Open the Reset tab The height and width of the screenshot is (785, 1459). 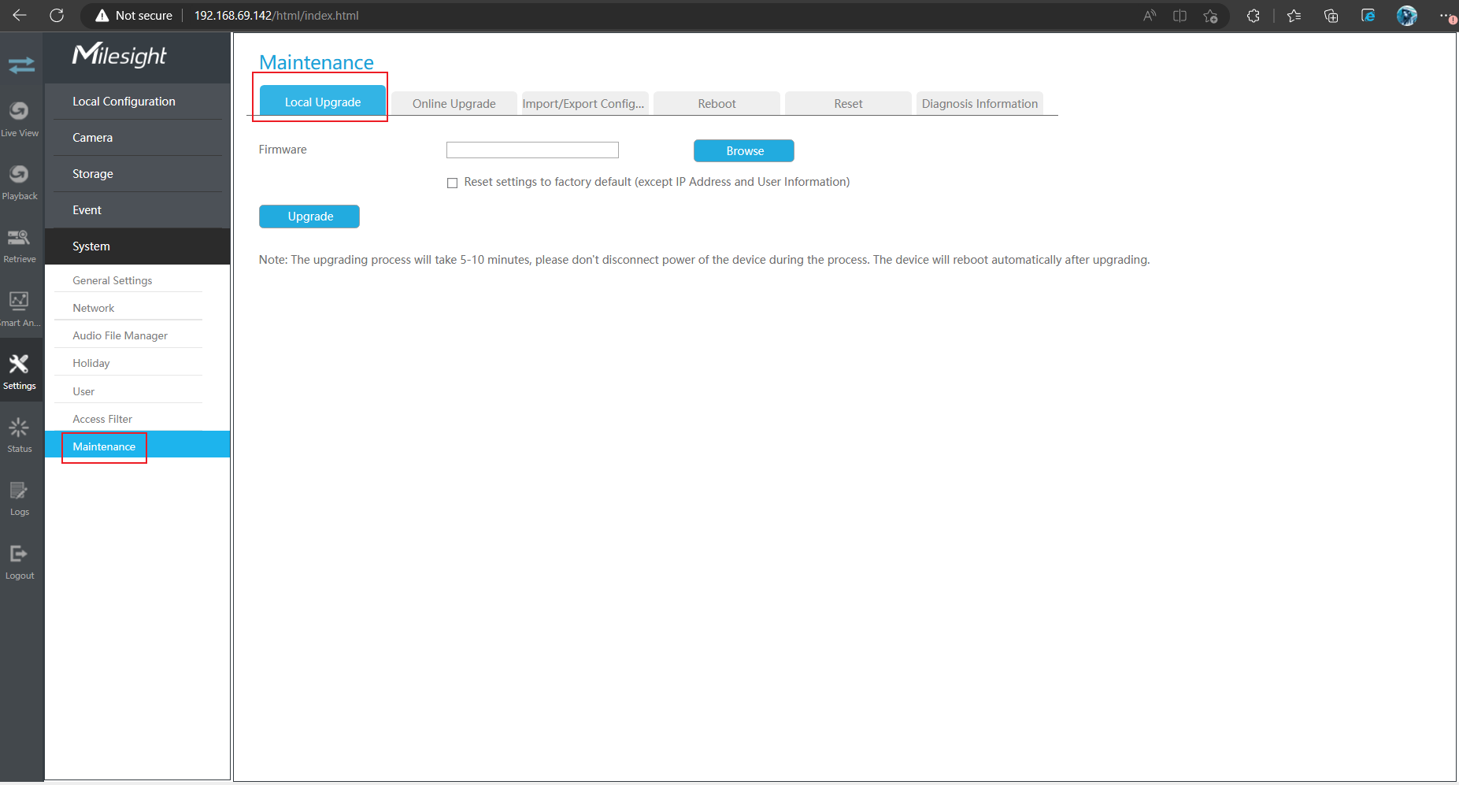848,103
